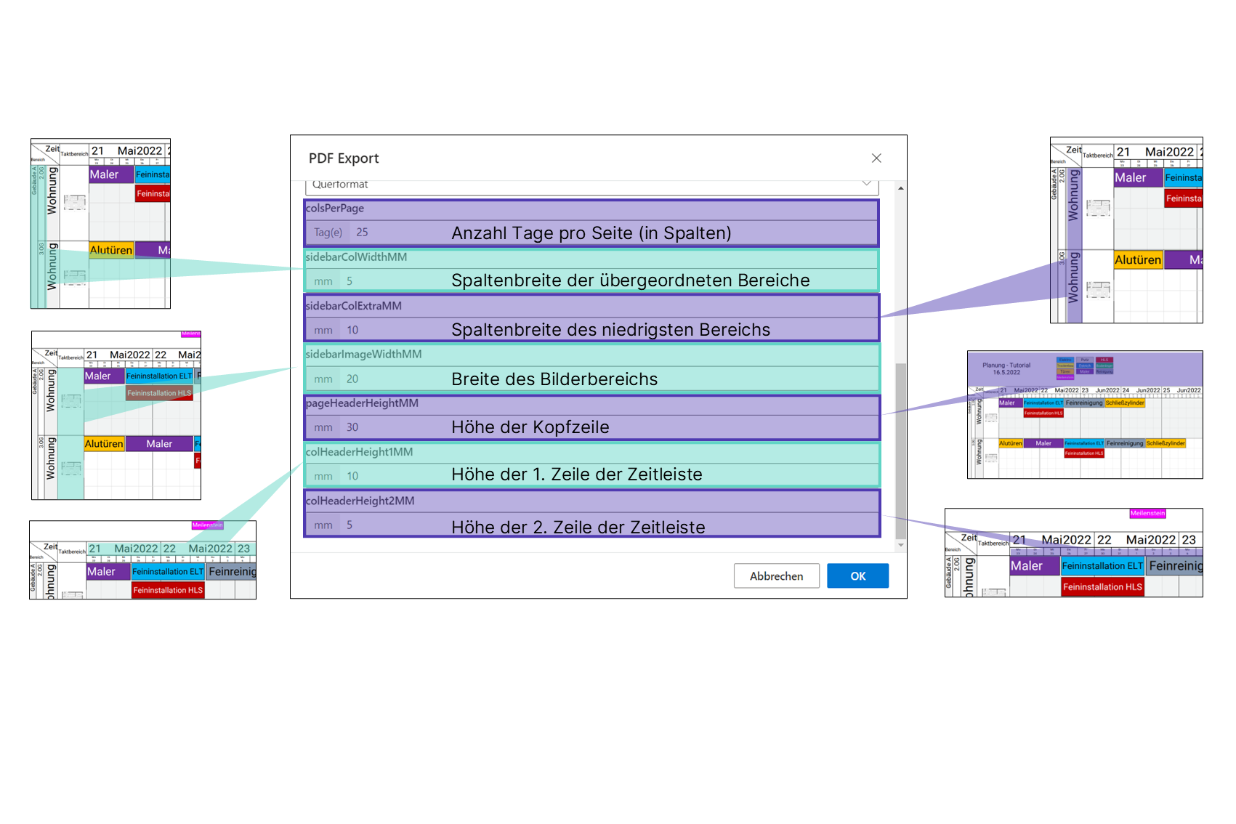
Task: Select thumbnail with teal highlighted image column
Action: click(116, 416)
